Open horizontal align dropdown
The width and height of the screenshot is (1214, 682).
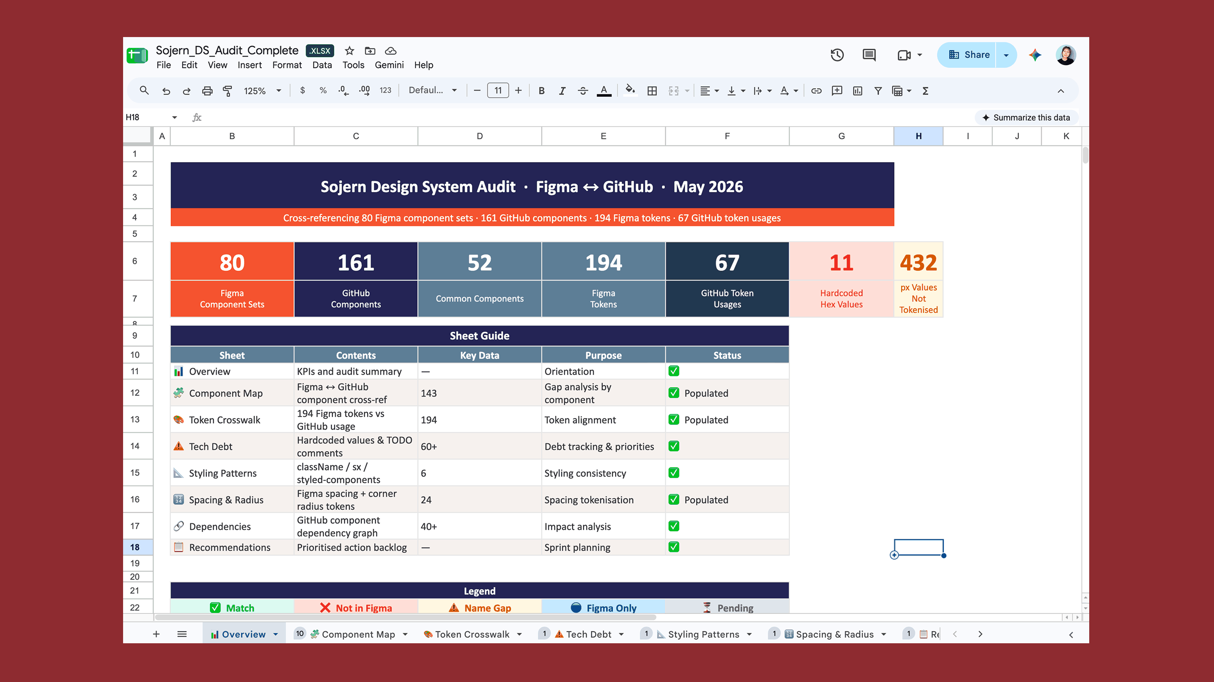click(x=709, y=91)
